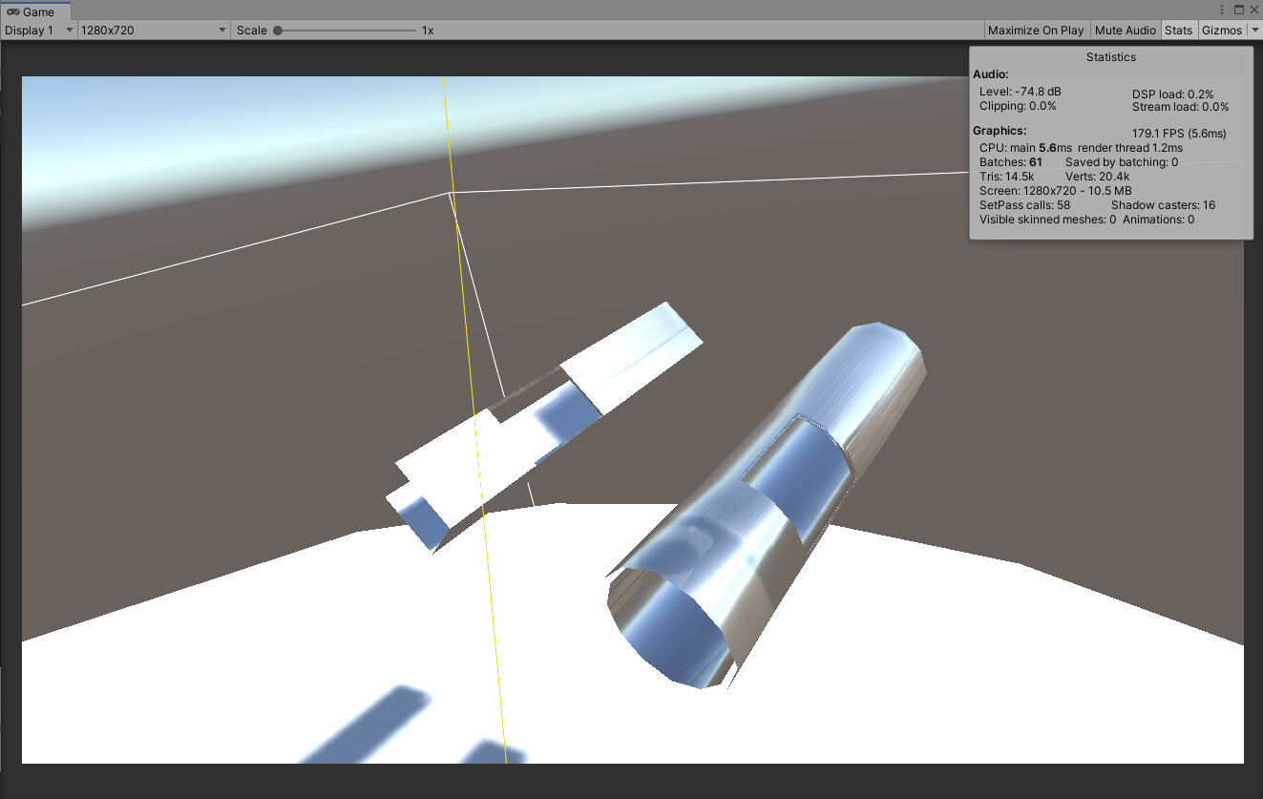Click the Scale slider handle knob
This screenshot has width=1263, height=799.
[x=276, y=30]
